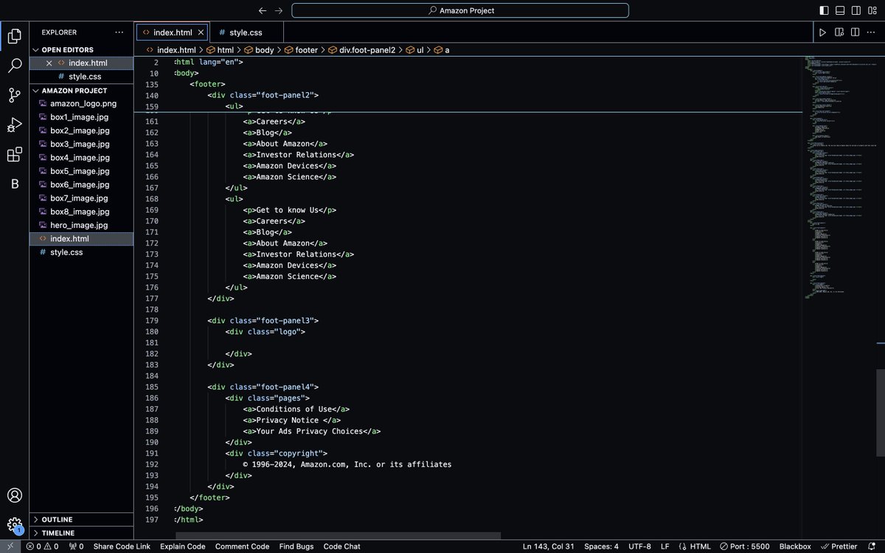Open the Blackbox extension in activity bar

click(x=14, y=184)
